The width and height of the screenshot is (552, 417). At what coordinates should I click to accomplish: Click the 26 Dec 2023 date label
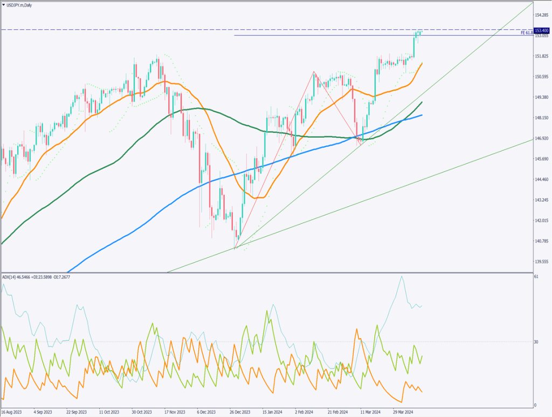(241, 412)
